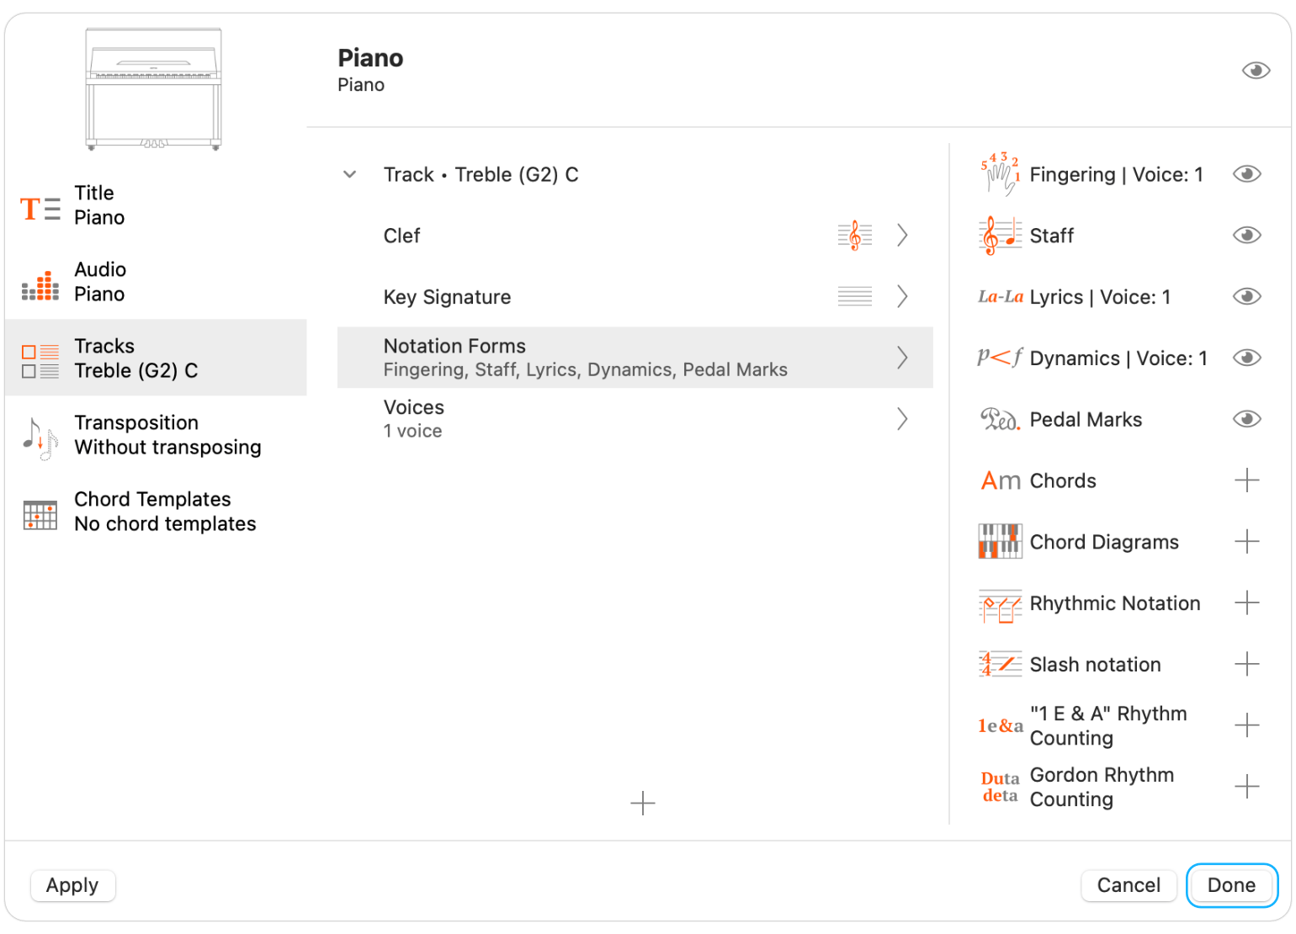Viewport: 1296px width, 934px height.
Task: Open Voices settings chevron
Action: click(902, 419)
